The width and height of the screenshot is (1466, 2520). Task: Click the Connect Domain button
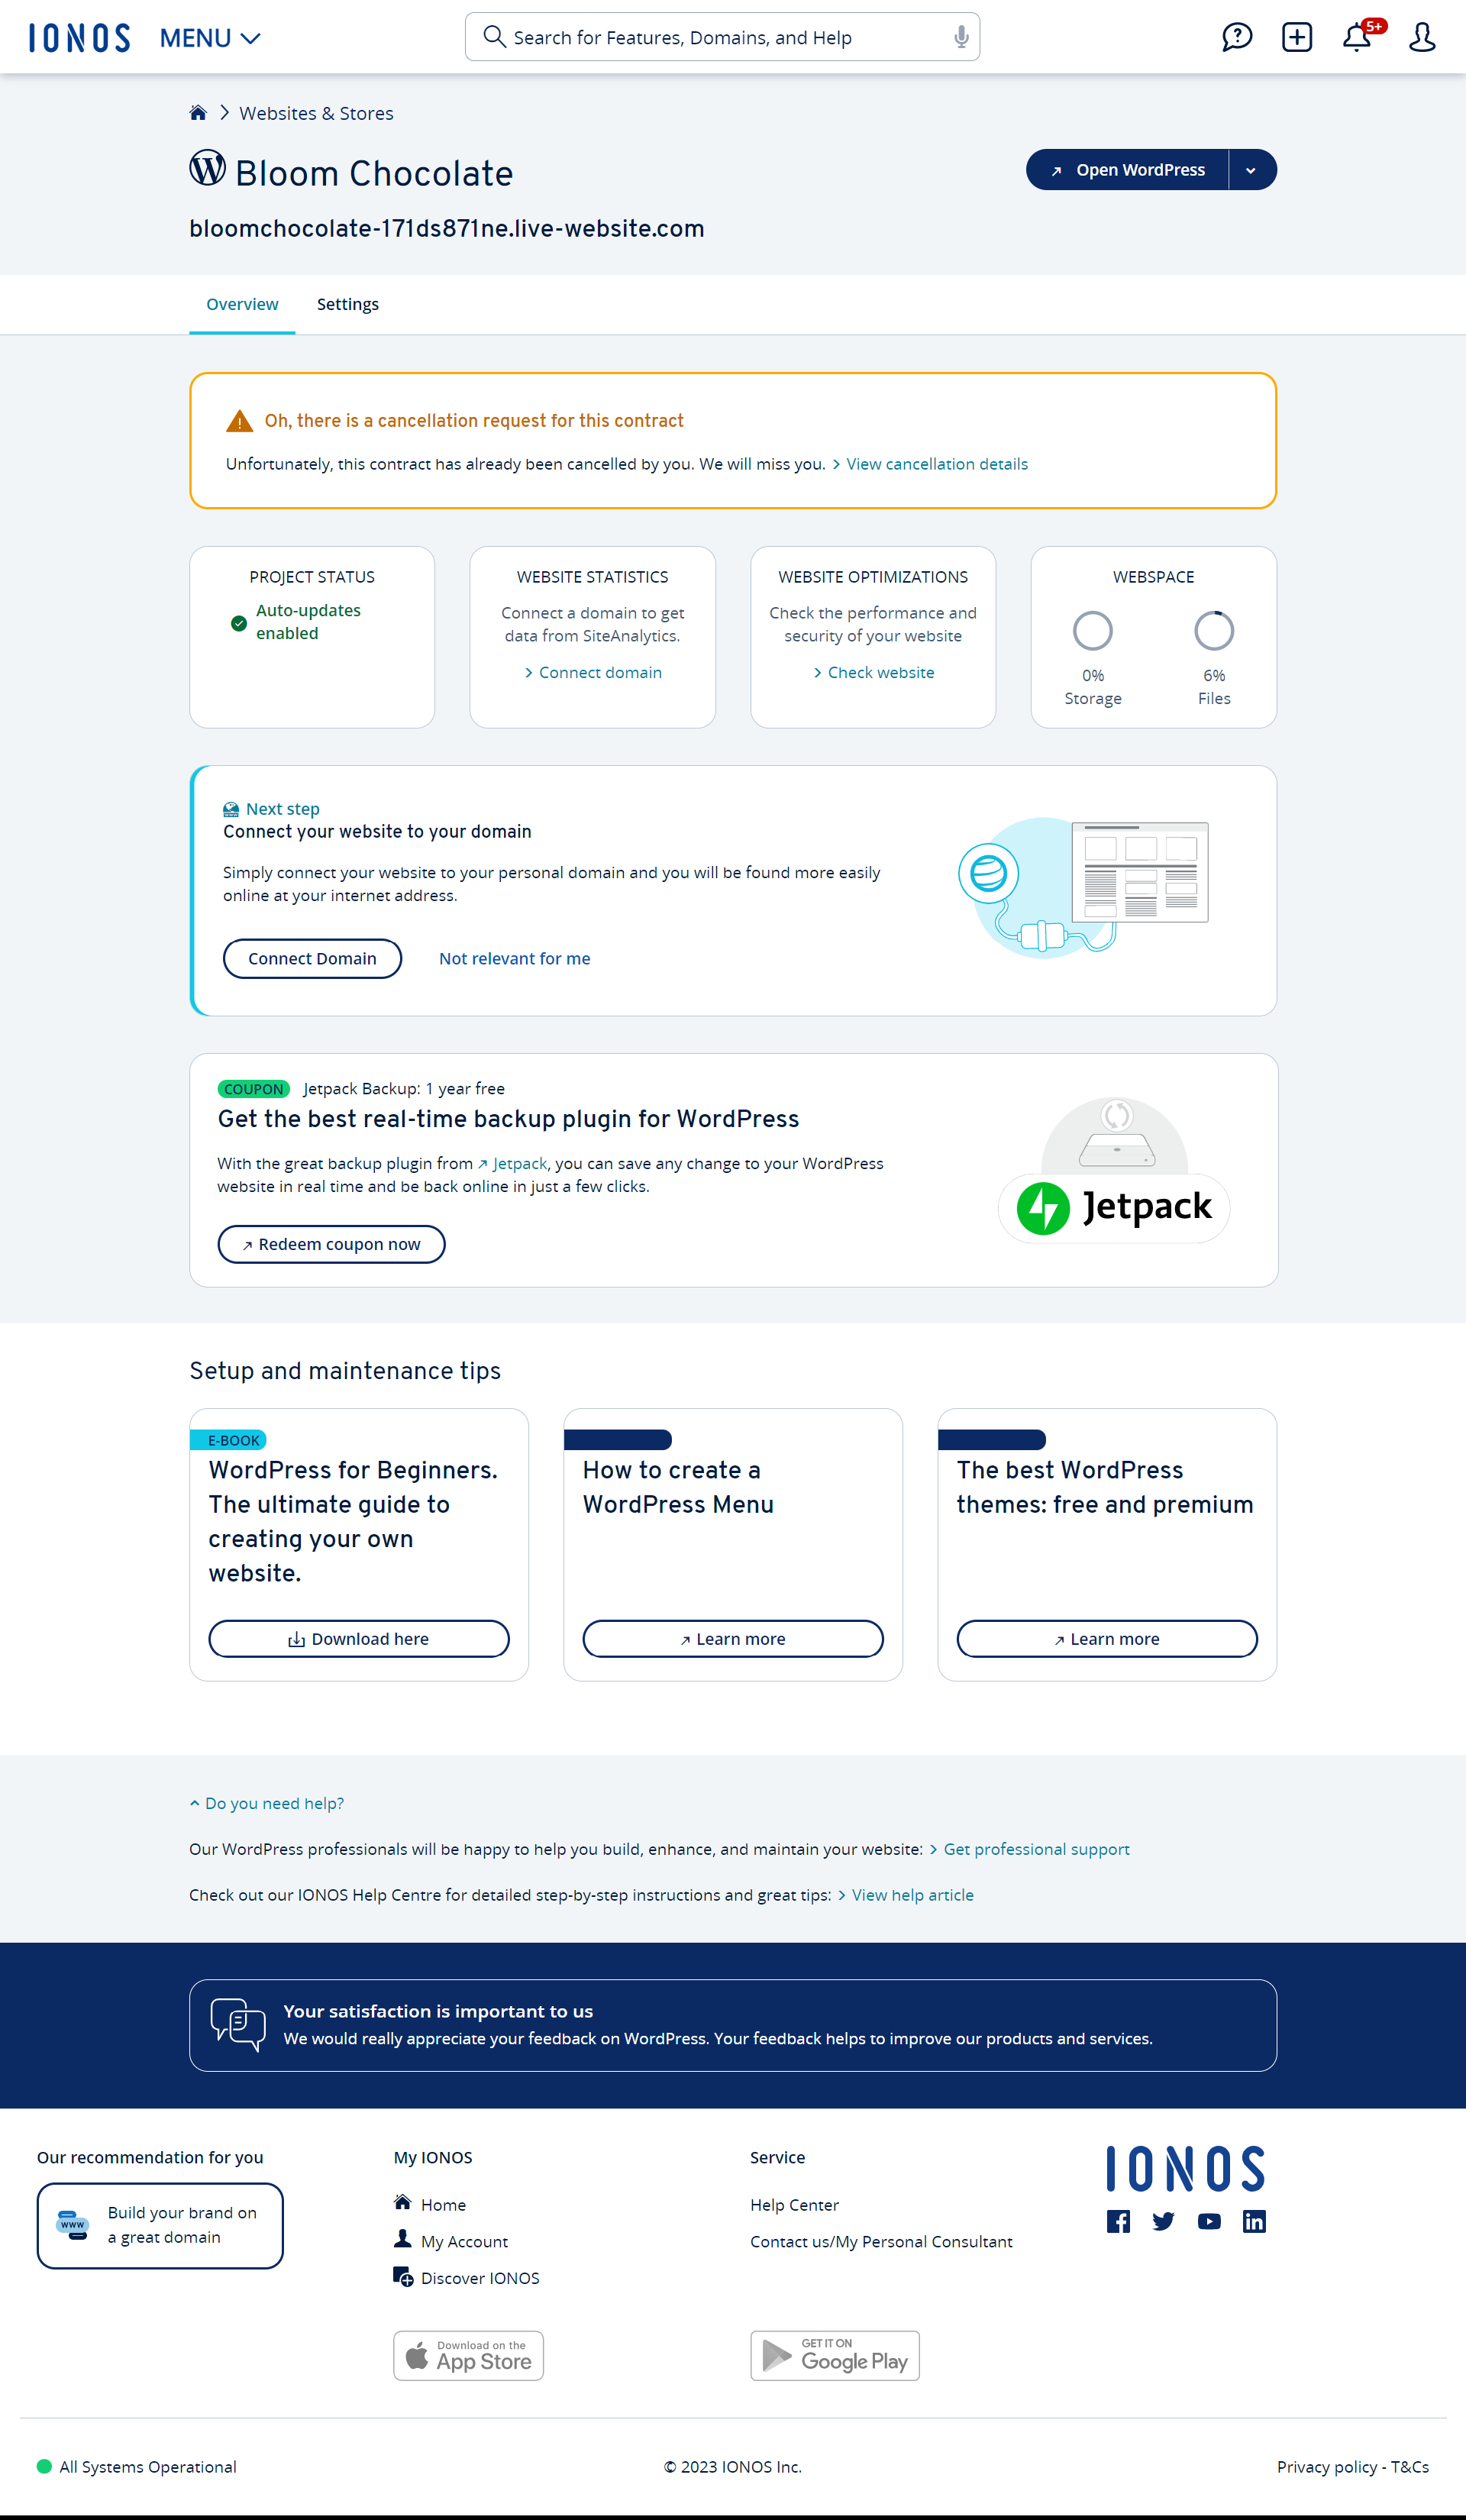312,956
